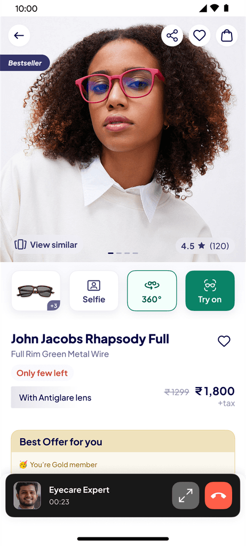This screenshot has width=246, height=546.
Task: Tap the share icon
Action: coord(172,36)
